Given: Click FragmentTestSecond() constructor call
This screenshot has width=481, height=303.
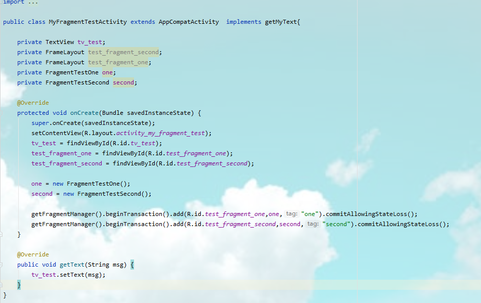Looking at the screenshot, I should (x=113, y=194).
